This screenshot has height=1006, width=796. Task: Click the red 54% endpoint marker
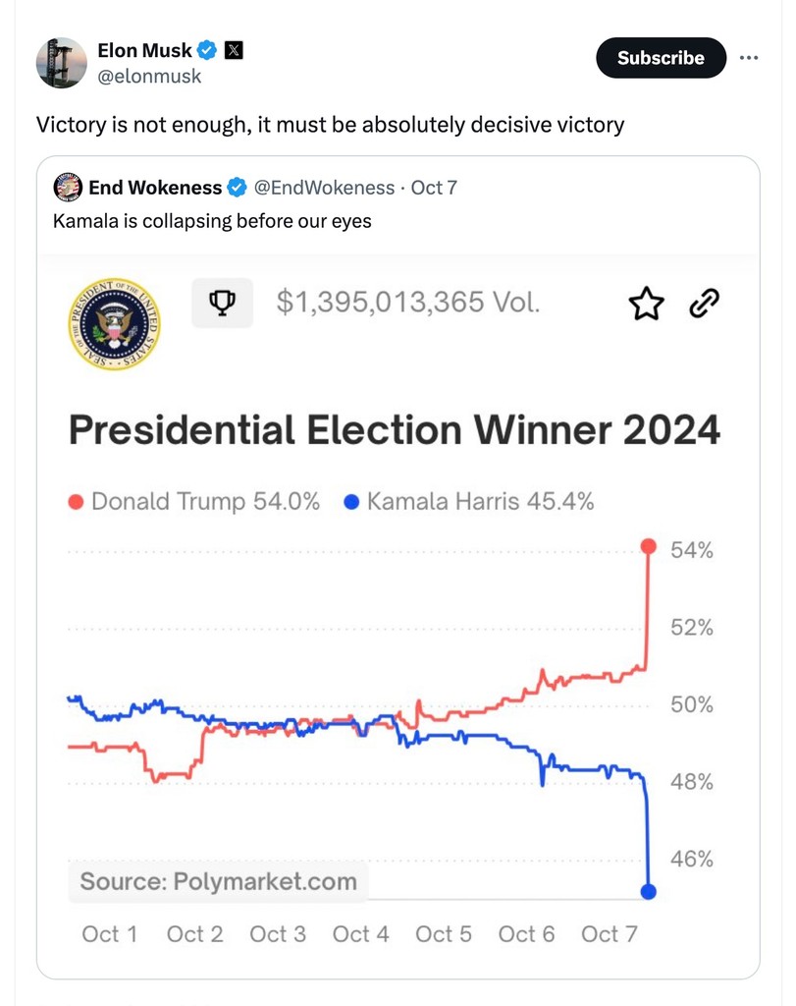(649, 546)
